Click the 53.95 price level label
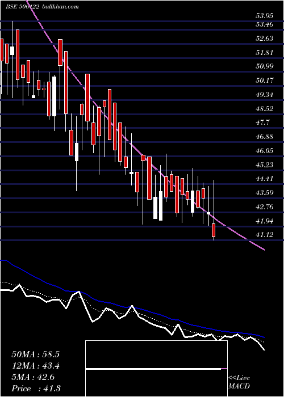The image size is (284, 397). (265, 16)
